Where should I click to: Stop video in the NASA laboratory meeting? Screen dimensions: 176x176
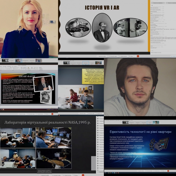56,175
